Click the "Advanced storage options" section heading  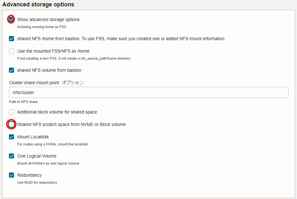(x=38, y=4)
